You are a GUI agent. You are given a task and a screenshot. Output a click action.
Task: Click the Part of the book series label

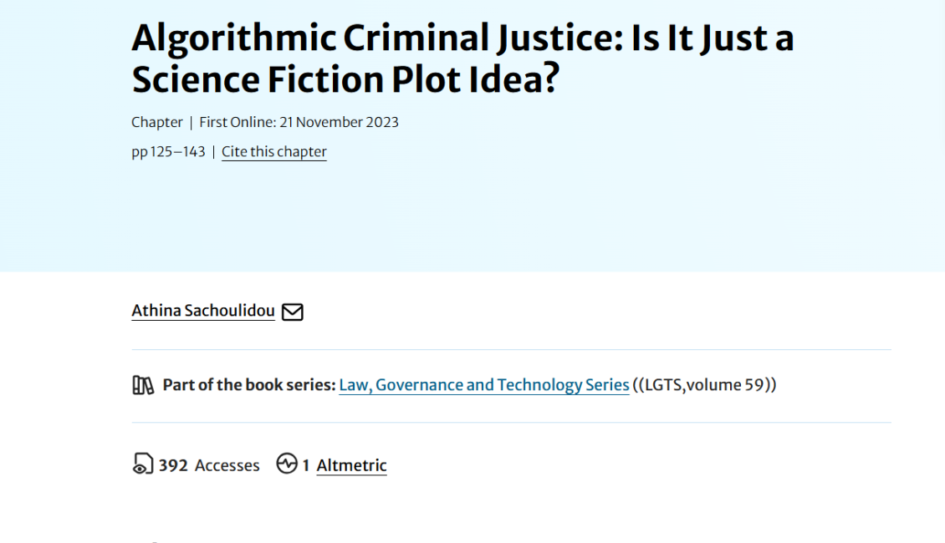point(248,385)
